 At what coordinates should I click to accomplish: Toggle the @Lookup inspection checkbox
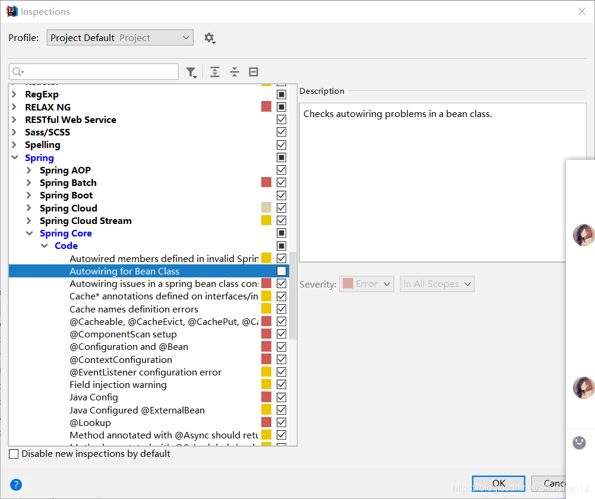pos(281,422)
